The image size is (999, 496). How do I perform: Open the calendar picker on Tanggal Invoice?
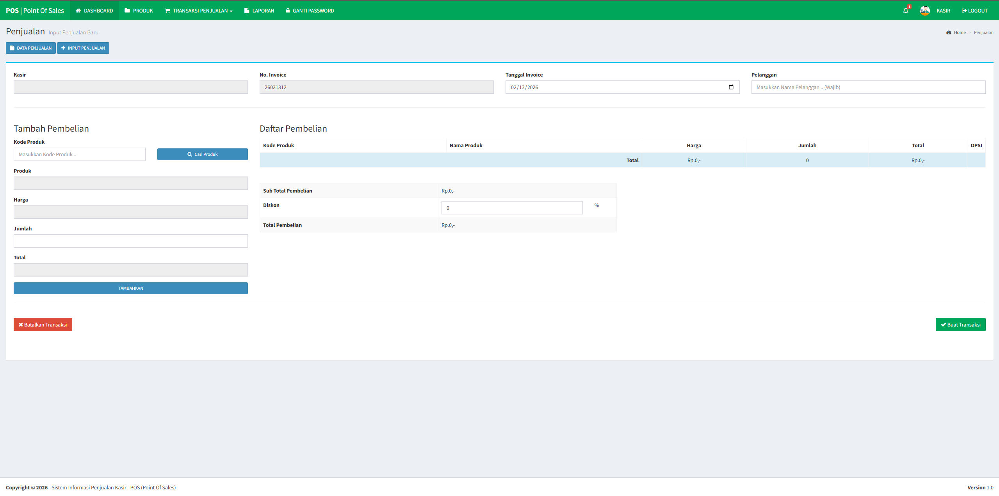pos(731,87)
